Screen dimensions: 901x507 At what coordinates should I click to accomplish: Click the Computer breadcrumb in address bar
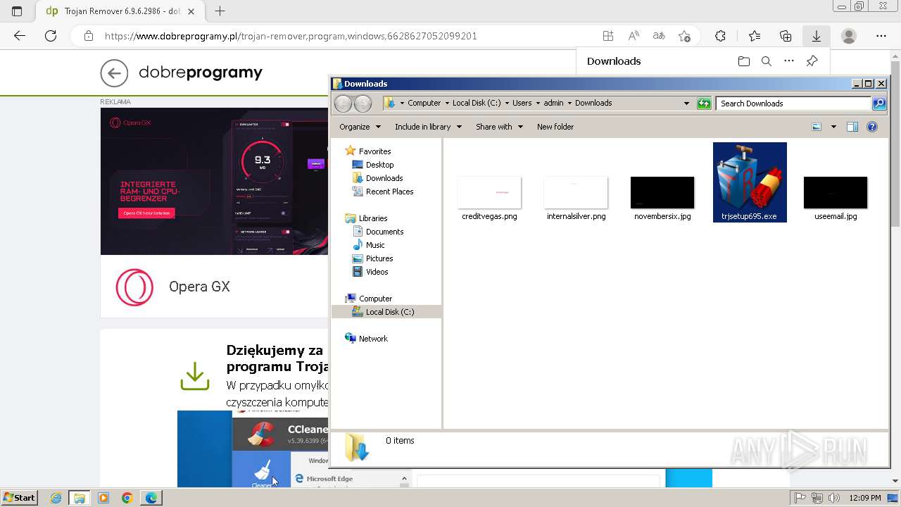pos(424,103)
